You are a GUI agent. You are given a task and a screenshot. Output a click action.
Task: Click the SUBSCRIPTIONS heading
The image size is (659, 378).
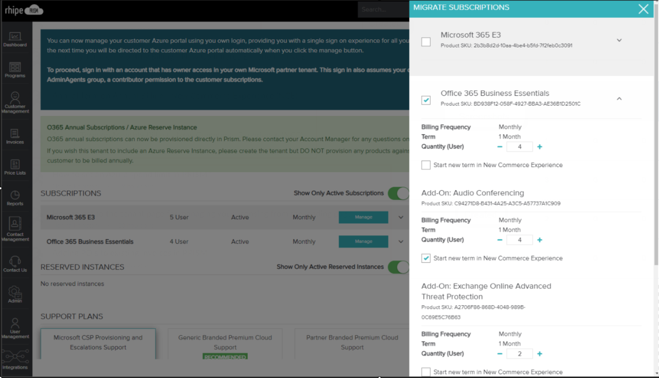point(71,193)
